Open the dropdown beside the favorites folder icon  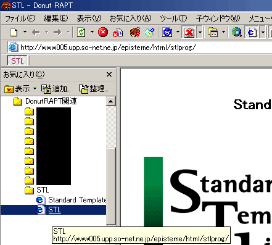[223, 32]
